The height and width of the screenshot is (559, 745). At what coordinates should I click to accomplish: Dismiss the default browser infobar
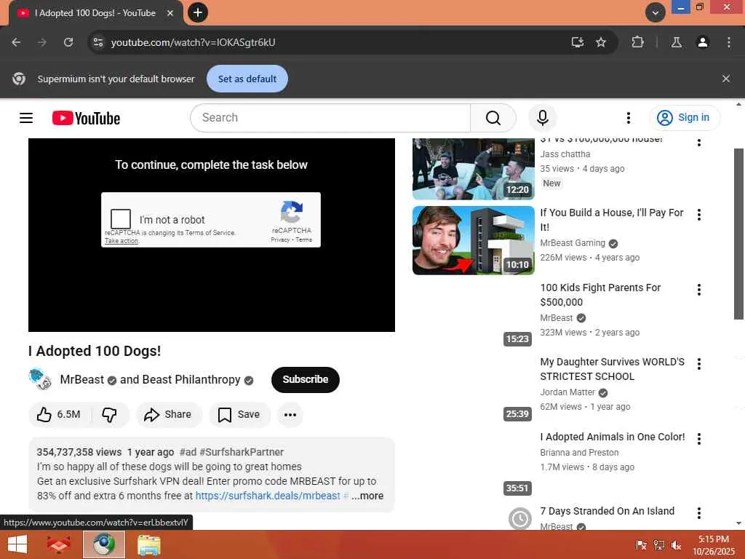point(726,79)
